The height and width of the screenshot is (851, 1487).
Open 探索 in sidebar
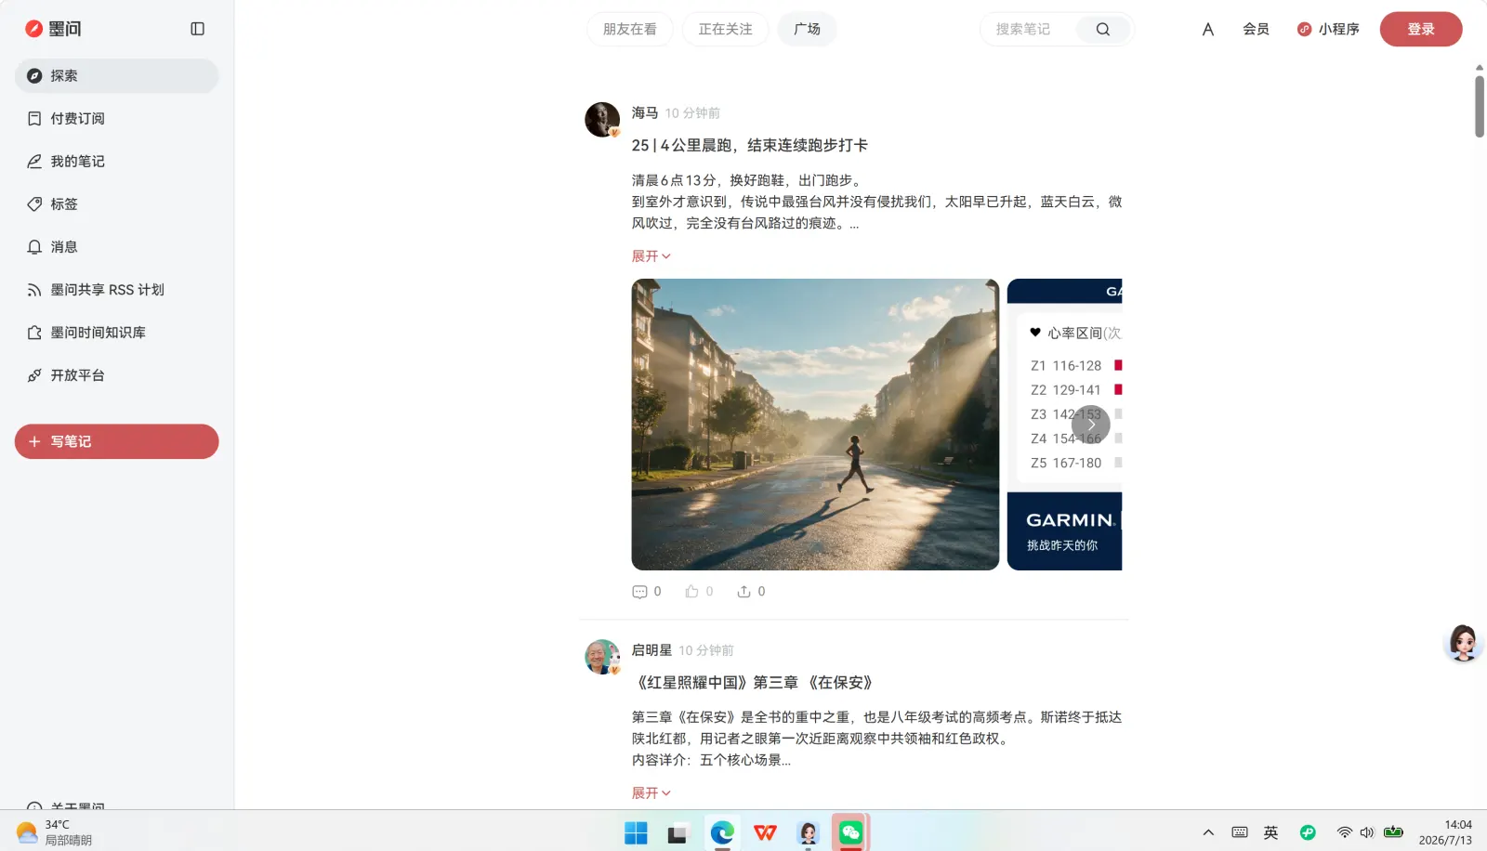116,76
